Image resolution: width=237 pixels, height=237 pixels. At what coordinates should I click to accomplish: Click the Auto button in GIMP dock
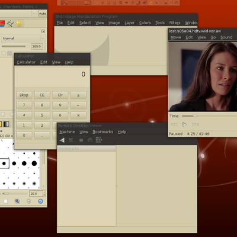43,14
